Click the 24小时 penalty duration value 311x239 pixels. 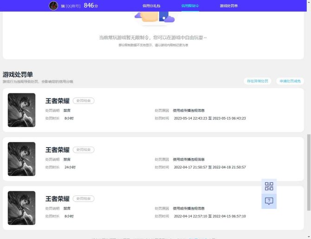point(70,167)
